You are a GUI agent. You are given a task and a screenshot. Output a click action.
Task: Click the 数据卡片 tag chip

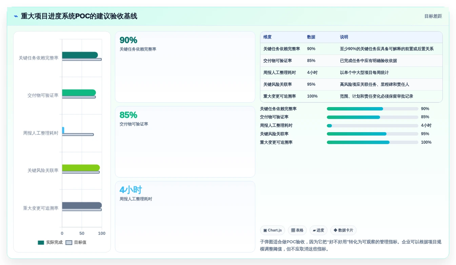[x=343, y=230]
